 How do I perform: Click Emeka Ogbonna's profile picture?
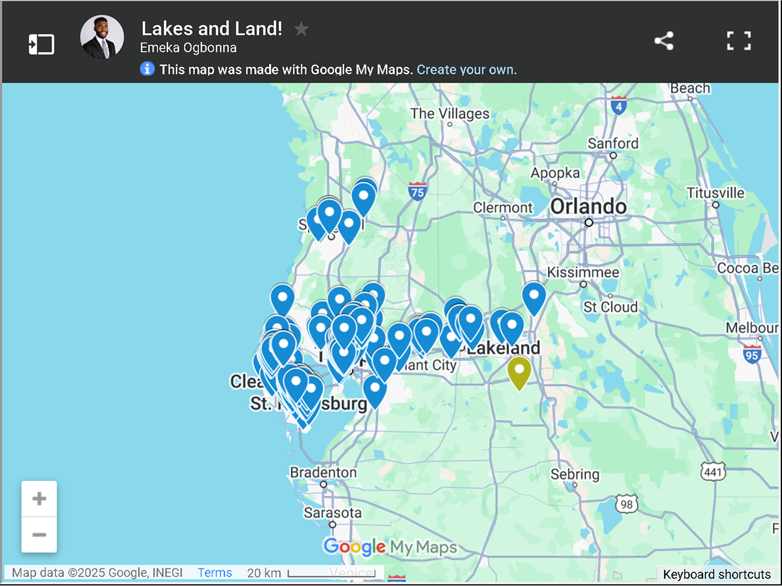[102, 37]
